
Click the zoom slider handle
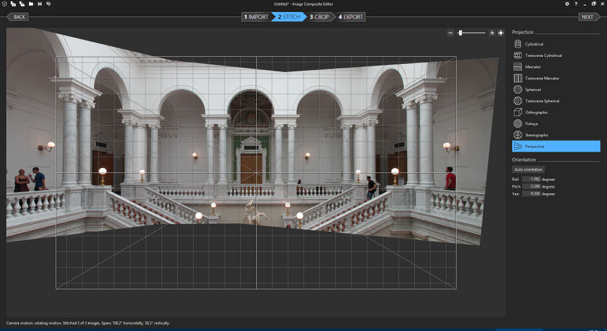460,33
